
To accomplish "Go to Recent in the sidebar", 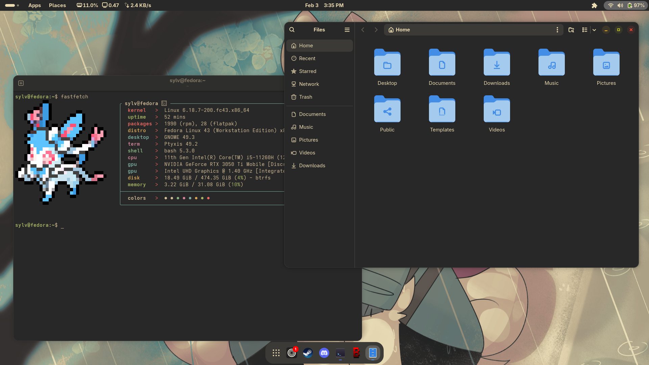I will pos(307,58).
